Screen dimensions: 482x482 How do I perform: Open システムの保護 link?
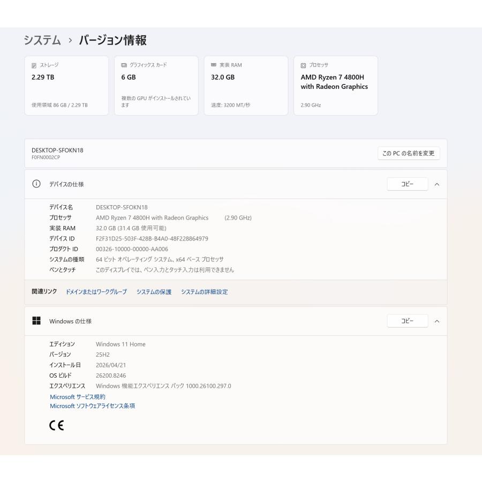(x=154, y=292)
